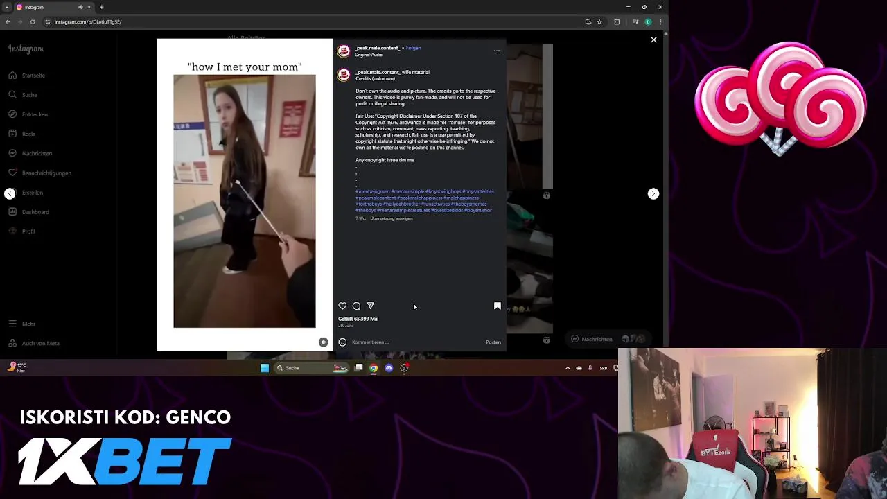Open the Chrome extensions puzzle icon
This screenshot has width=887, height=499.
617,21
